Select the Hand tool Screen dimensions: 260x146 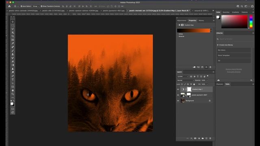point(13,90)
